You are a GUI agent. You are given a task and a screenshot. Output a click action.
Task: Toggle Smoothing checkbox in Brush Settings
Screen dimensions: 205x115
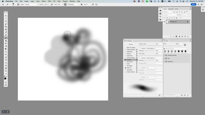tap(125, 70)
